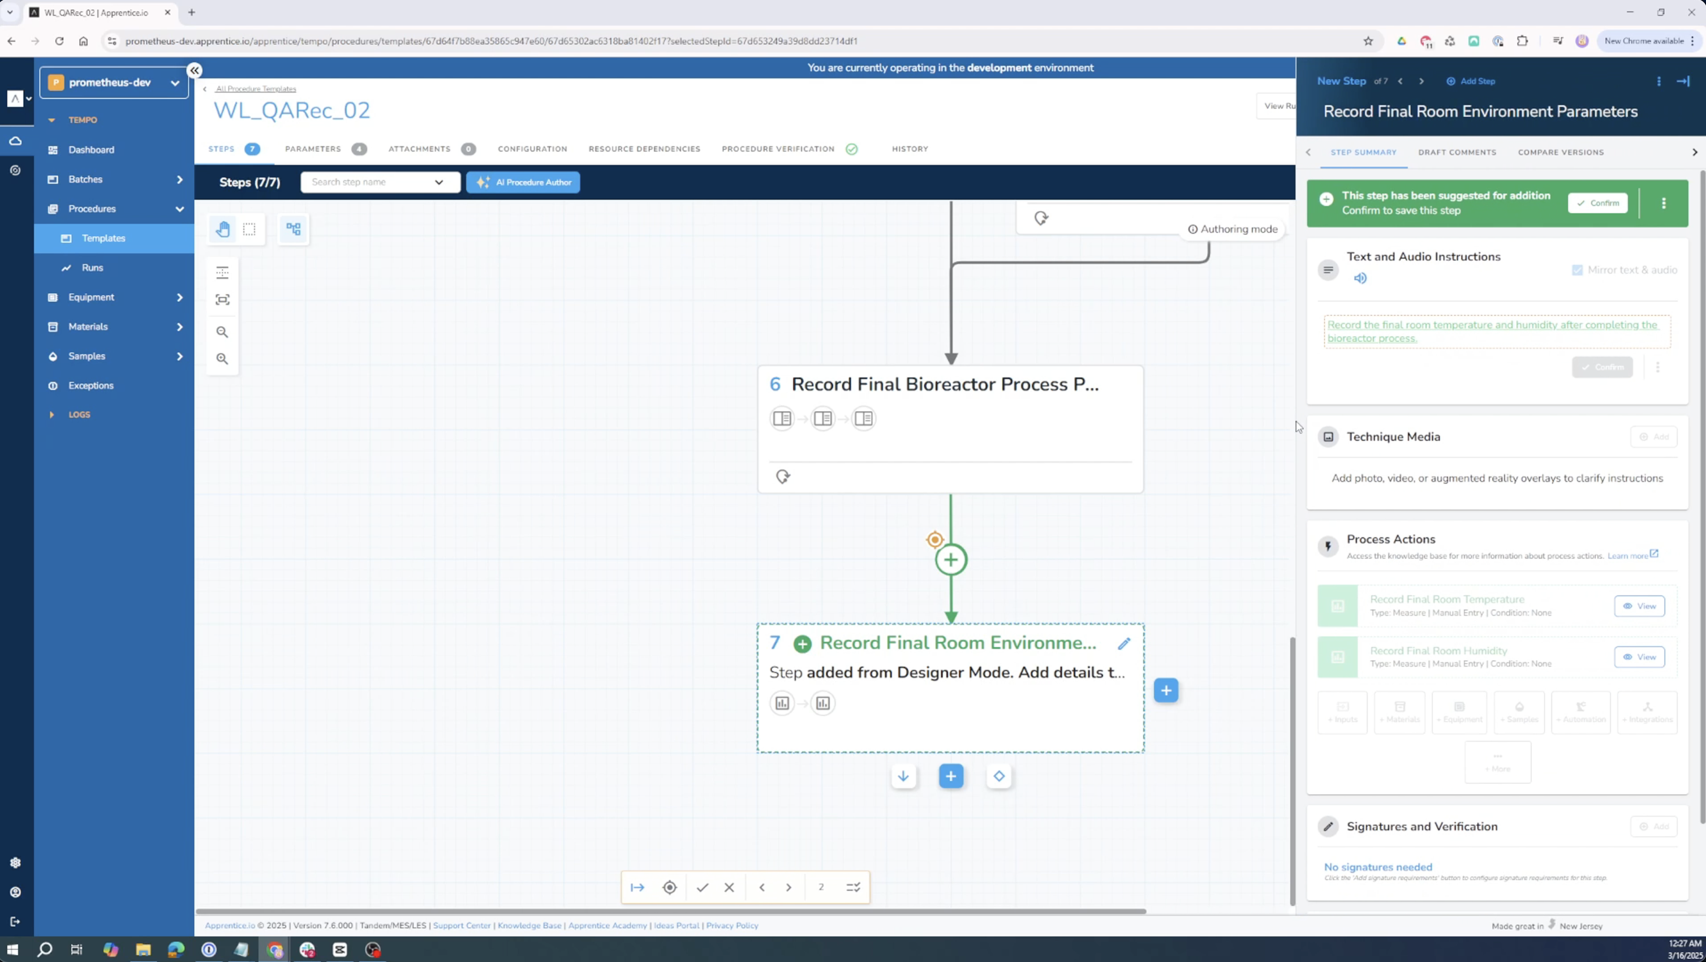Open Compare Versions tab
Image resolution: width=1706 pixels, height=962 pixels.
(x=1561, y=152)
